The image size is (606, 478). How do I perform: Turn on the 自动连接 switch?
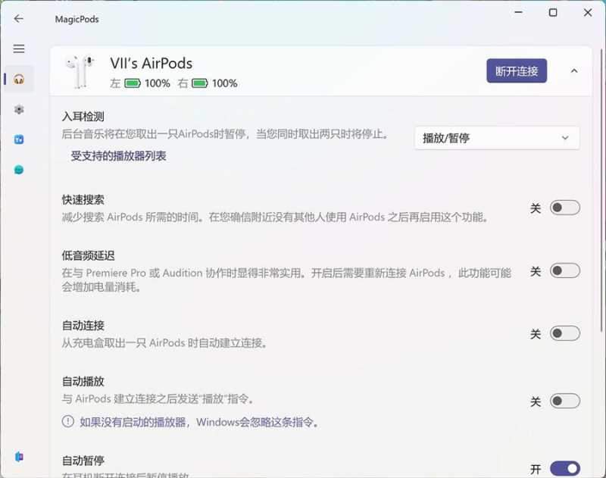pos(564,333)
